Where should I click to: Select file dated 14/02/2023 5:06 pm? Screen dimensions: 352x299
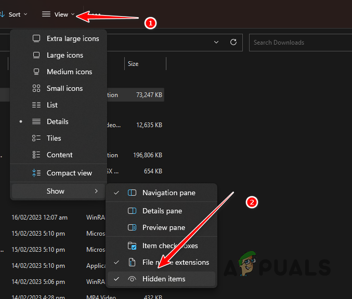point(38,282)
